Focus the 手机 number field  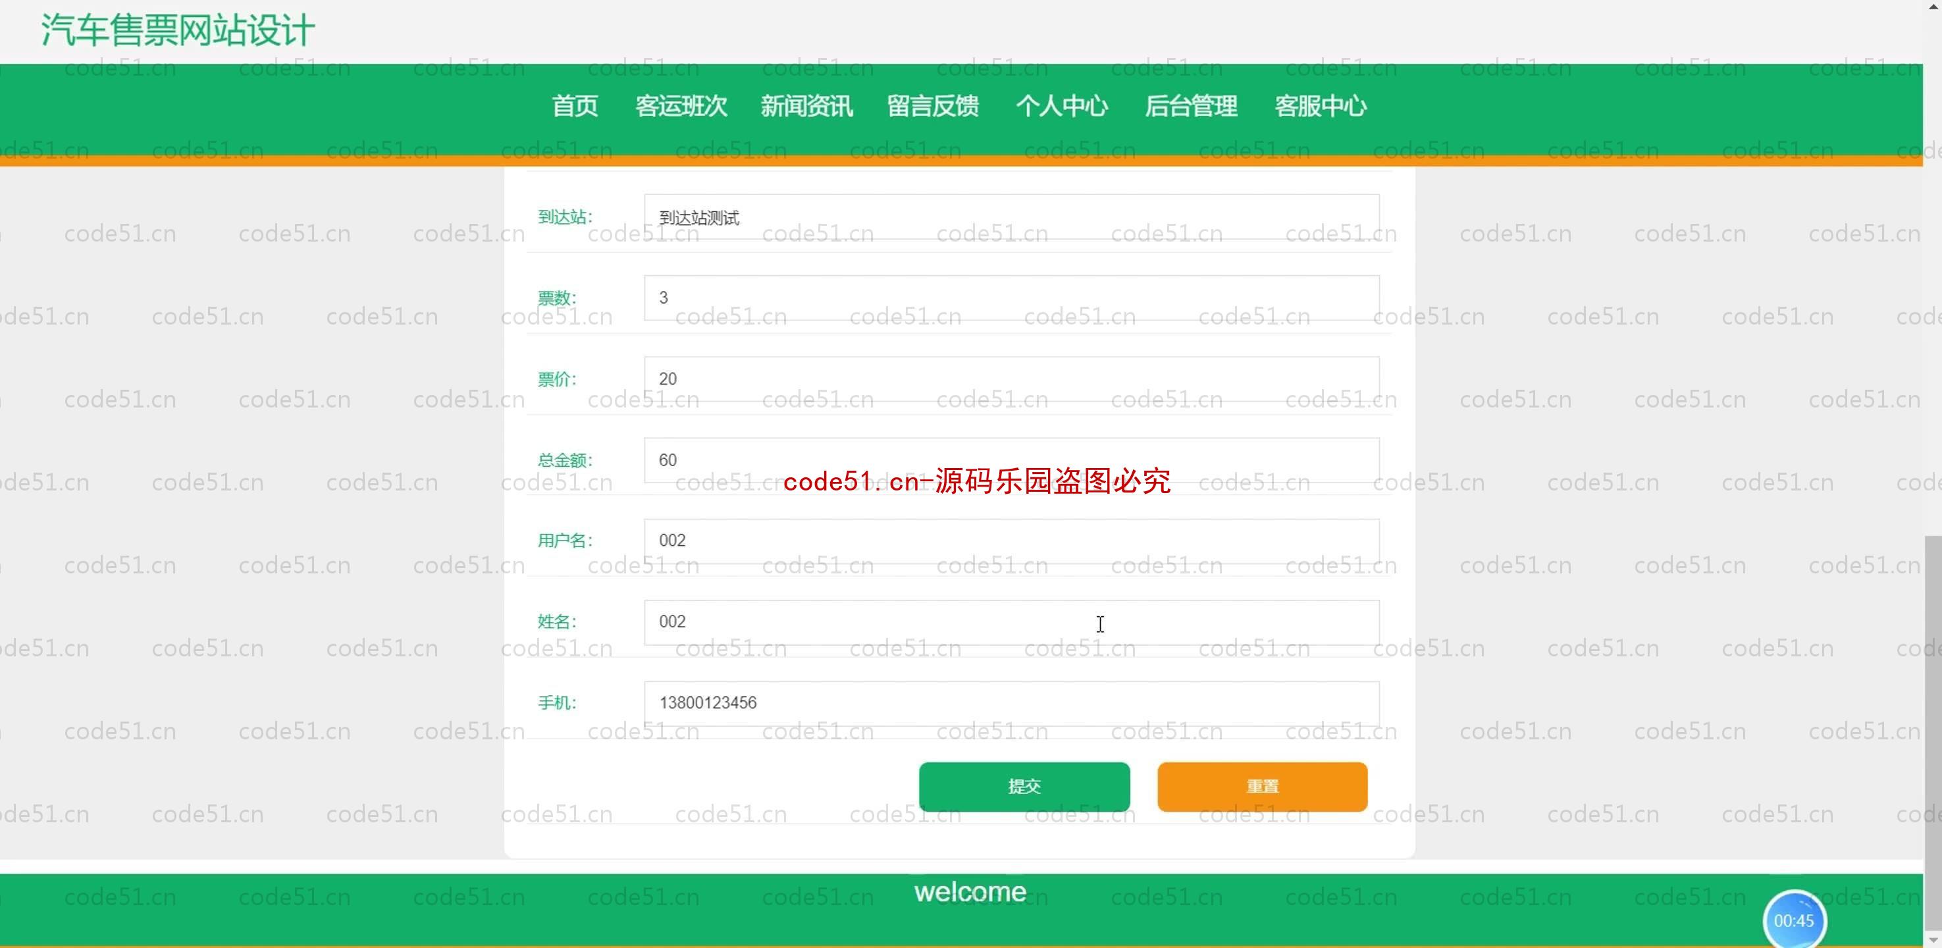point(1011,703)
